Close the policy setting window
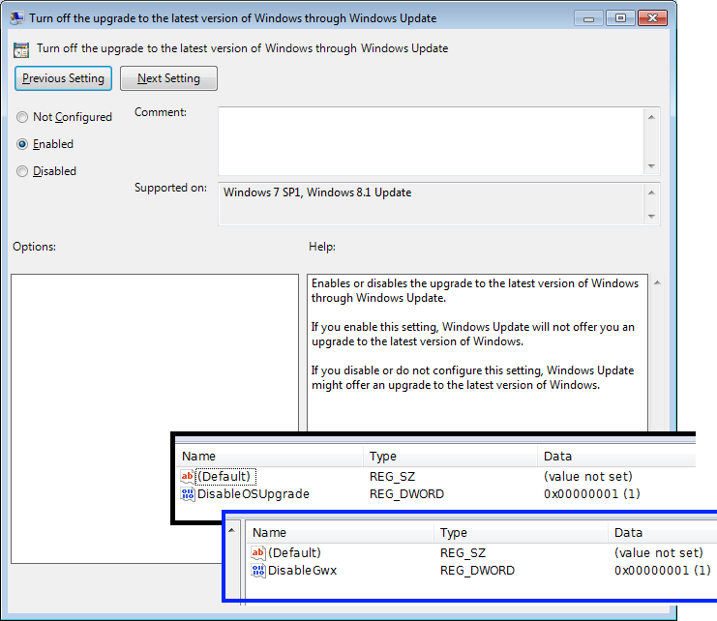717x621 pixels. tap(652, 18)
